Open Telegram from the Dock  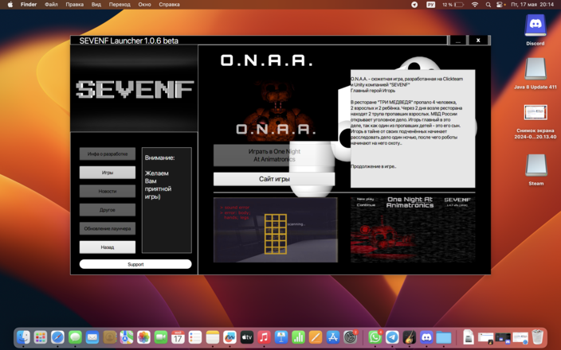[x=392, y=337]
